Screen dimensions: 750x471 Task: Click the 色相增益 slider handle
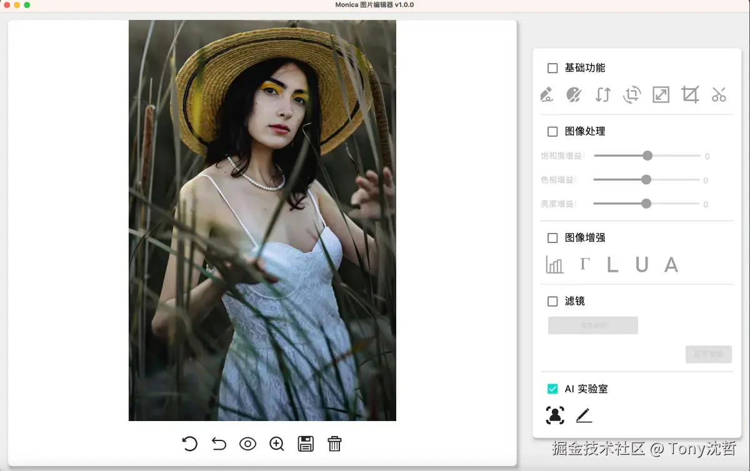(x=646, y=179)
